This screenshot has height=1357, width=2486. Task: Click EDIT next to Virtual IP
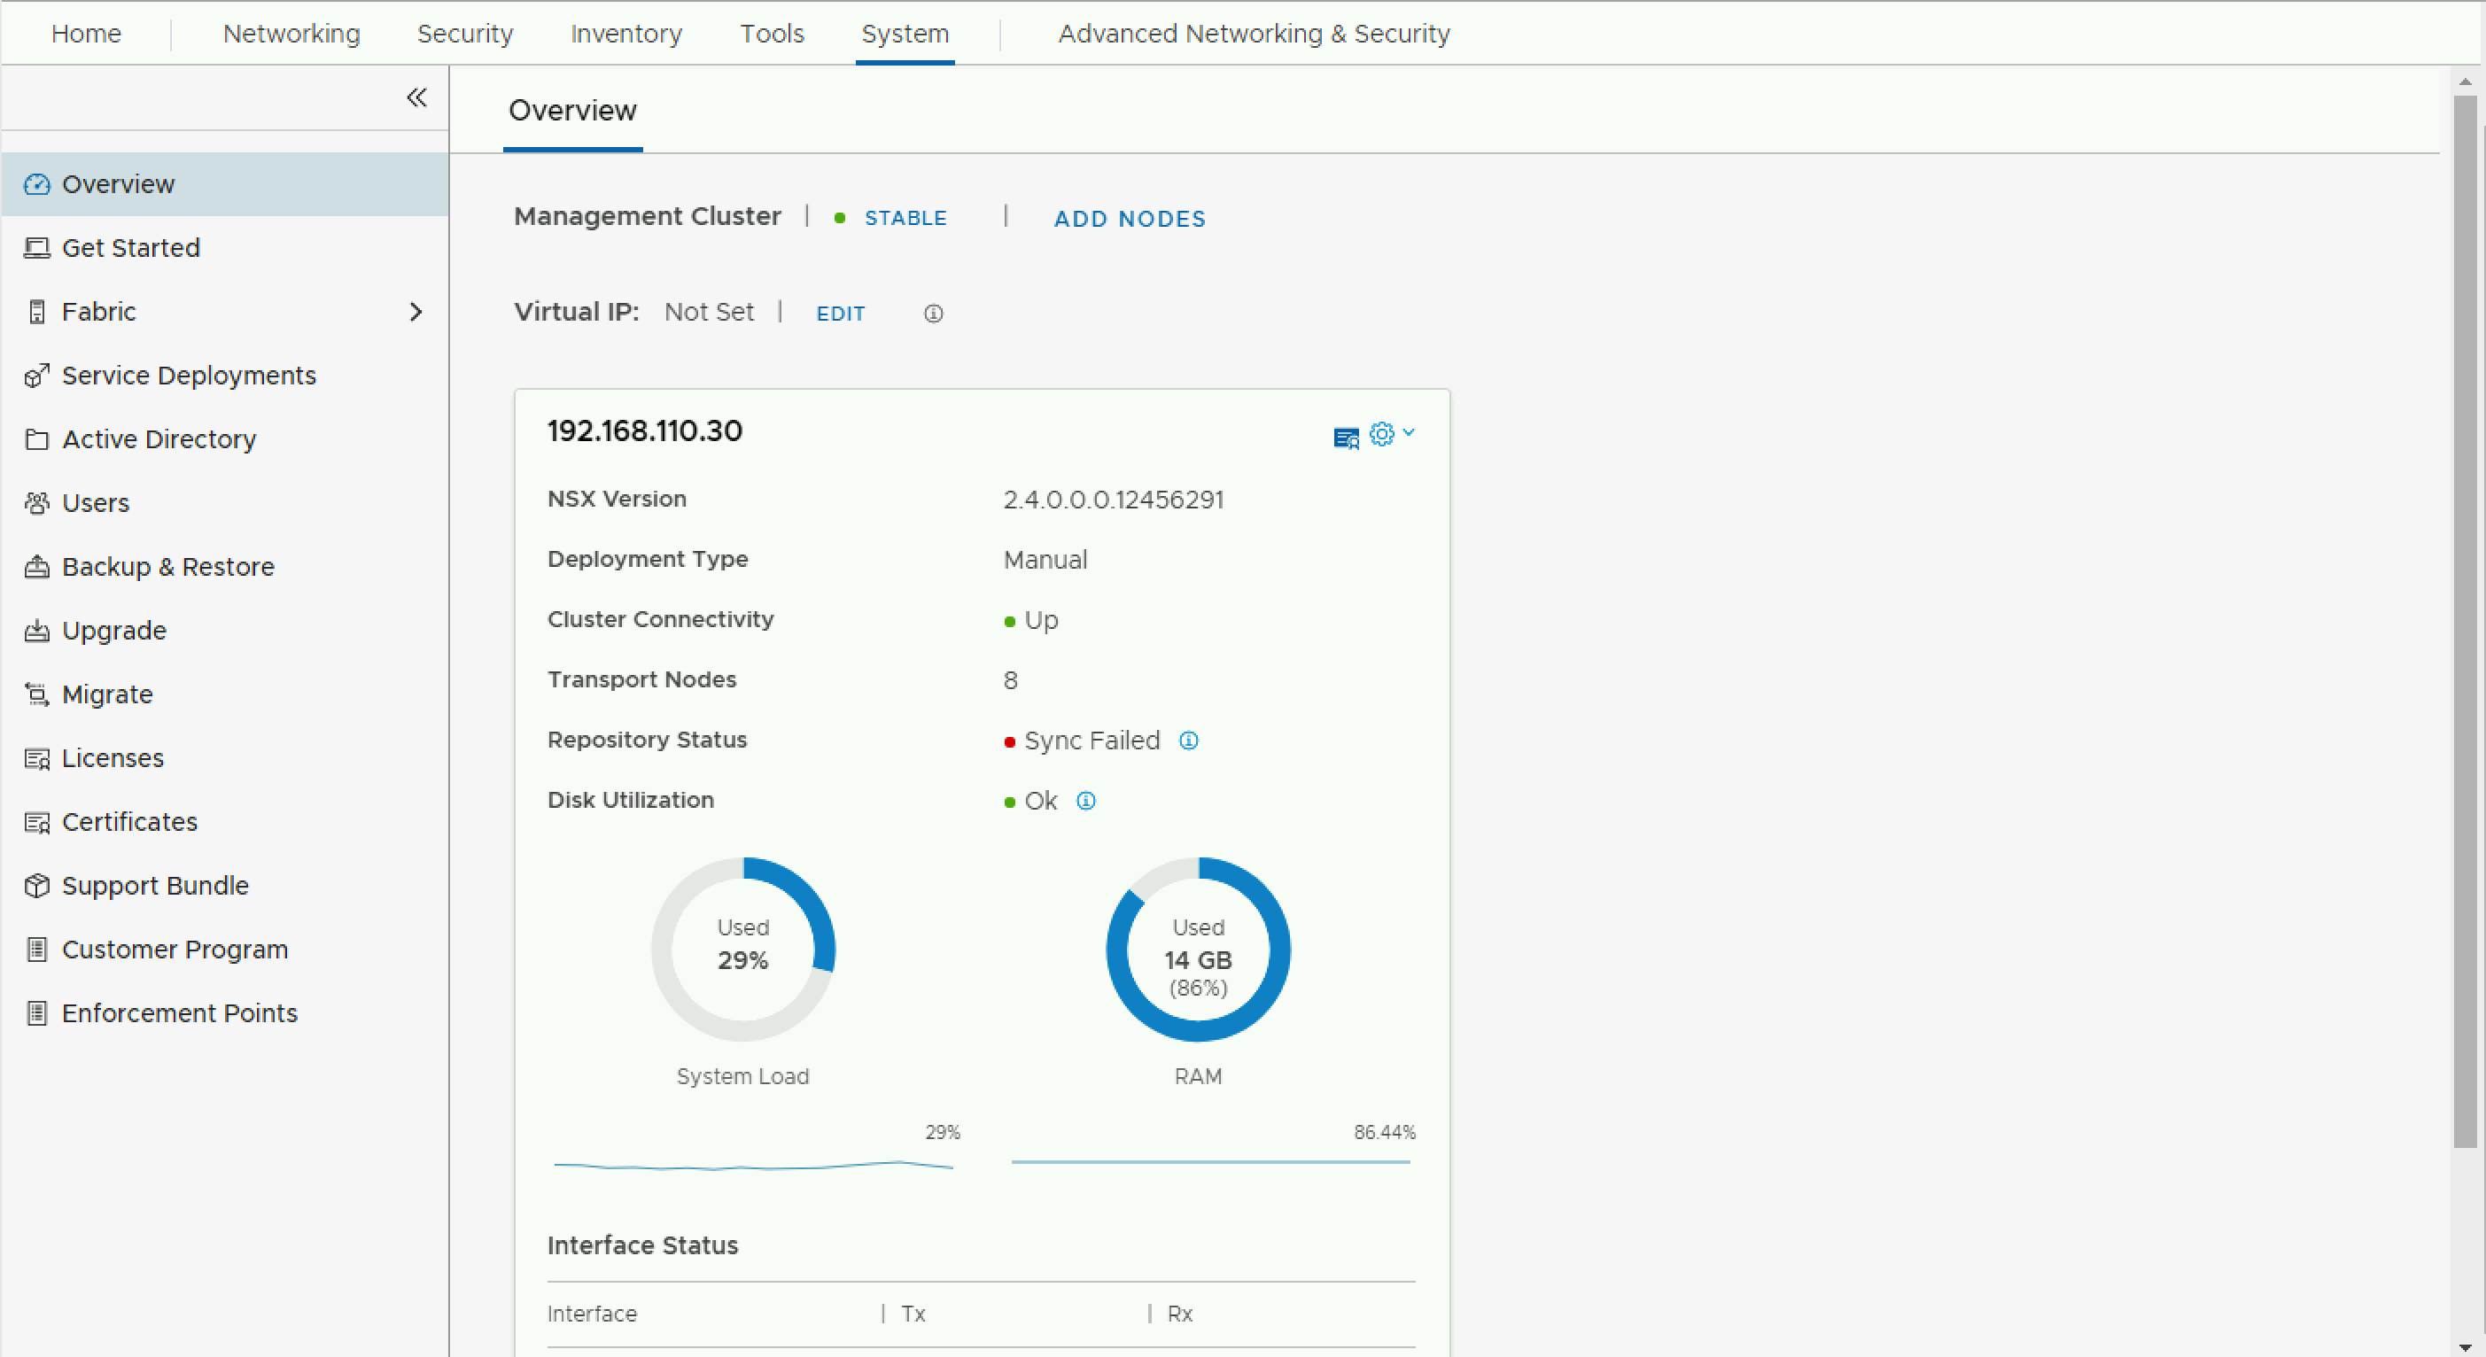click(840, 314)
